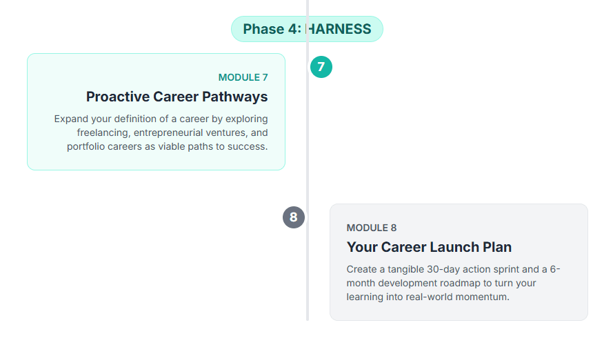The width and height of the screenshot is (613, 345).
Task: Click "Phase 4:" text in the badge
Action: 272,29
